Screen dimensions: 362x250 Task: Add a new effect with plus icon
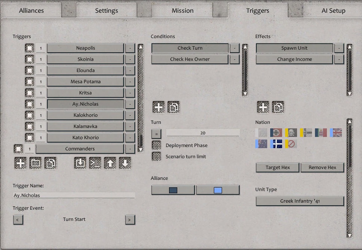(263, 107)
